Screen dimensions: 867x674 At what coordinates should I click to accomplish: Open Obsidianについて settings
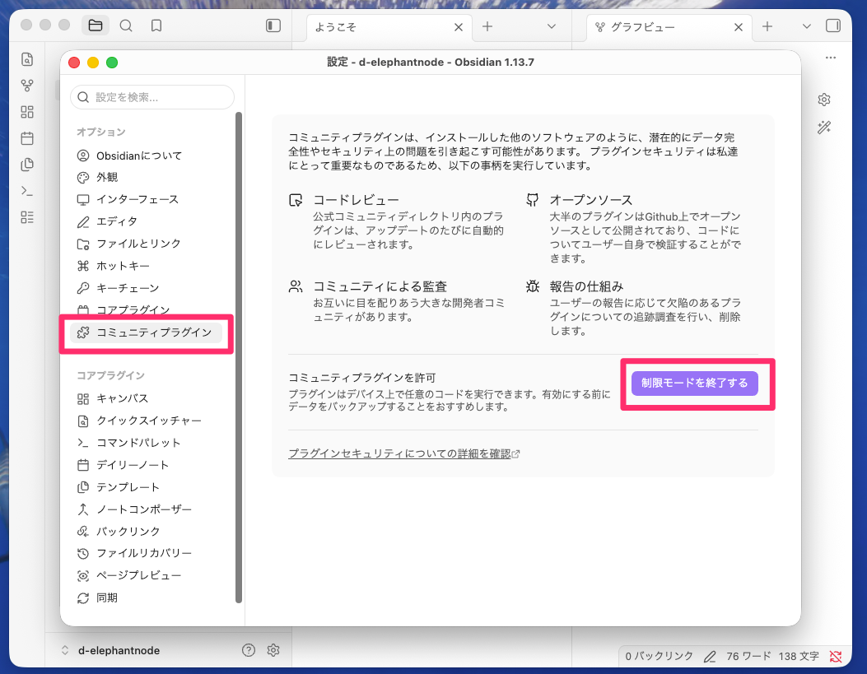pyautogui.click(x=146, y=156)
